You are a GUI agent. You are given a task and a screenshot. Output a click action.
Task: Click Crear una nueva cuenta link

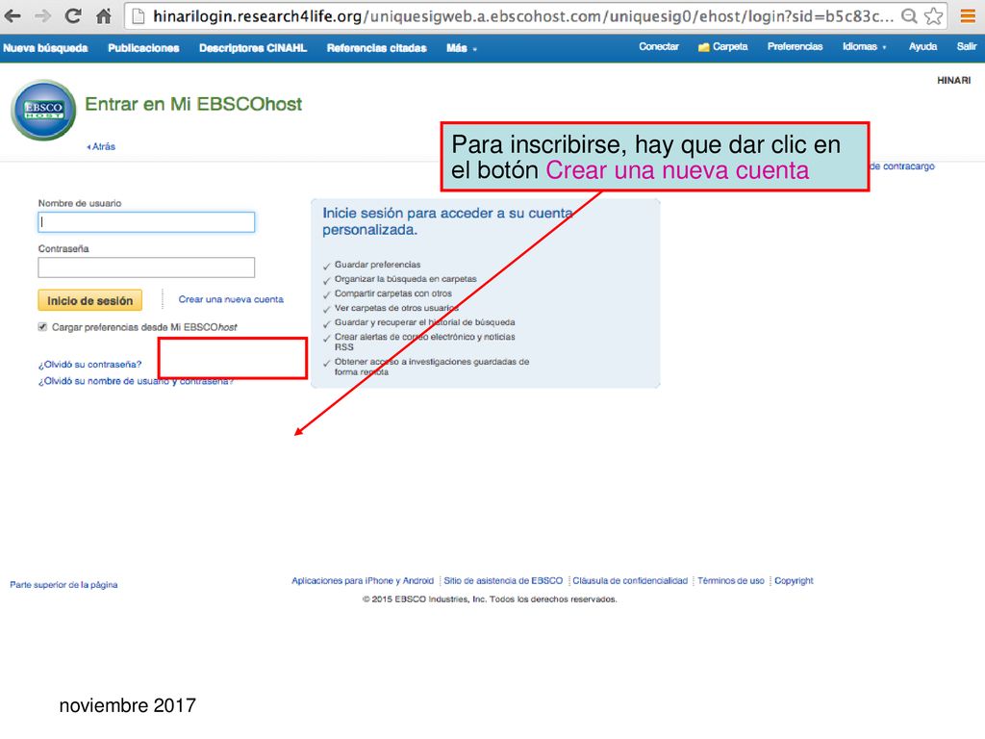pyautogui.click(x=231, y=299)
